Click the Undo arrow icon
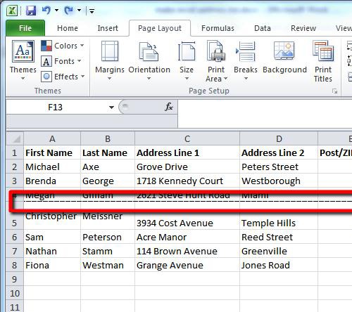This screenshot has height=312, width=352. [46, 11]
